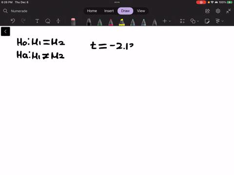This screenshot has width=234, height=175.
Task: Open the search magnifier icon
Action: (x=5, y=11)
